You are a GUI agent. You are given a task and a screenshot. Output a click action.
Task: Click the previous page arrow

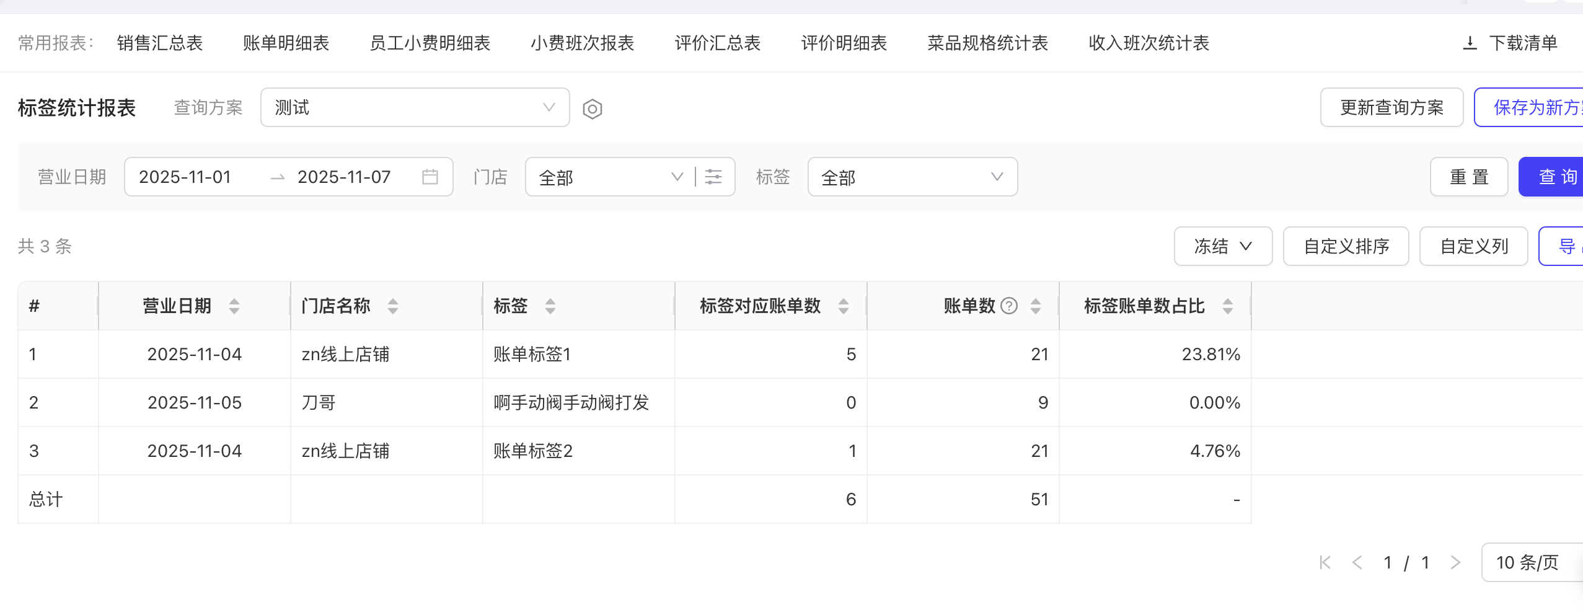point(1357,562)
